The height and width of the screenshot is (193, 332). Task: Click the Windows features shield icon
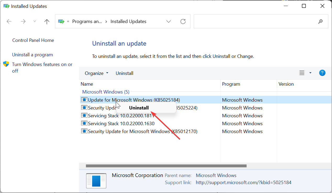coord(6,64)
